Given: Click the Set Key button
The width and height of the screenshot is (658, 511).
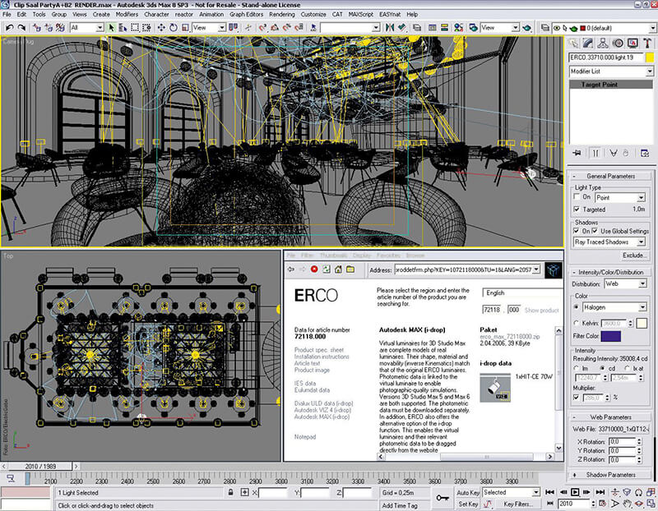Looking at the screenshot, I should (x=468, y=504).
